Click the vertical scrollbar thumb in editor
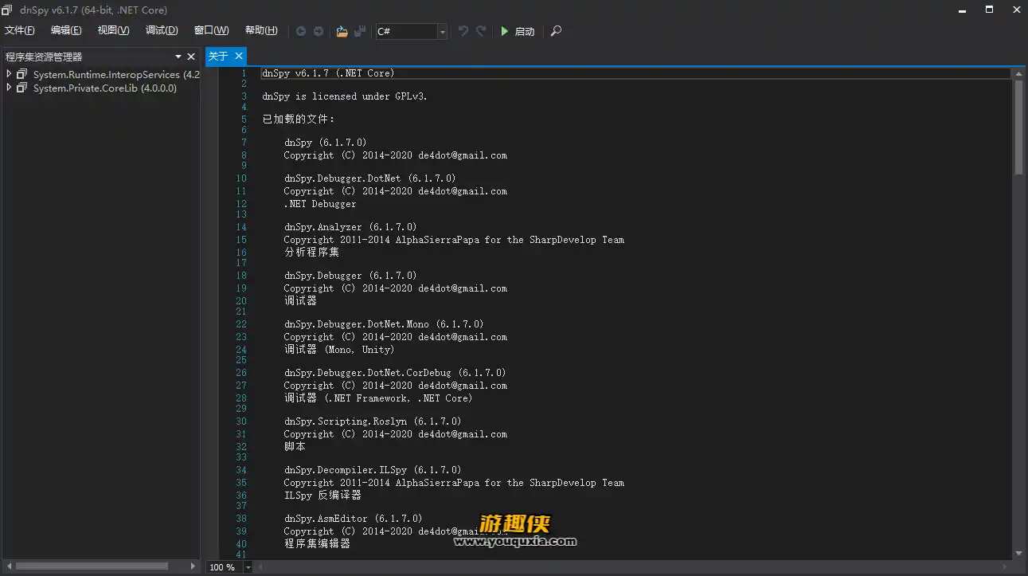The width and height of the screenshot is (1028, 576). (x=1018, y=126)
